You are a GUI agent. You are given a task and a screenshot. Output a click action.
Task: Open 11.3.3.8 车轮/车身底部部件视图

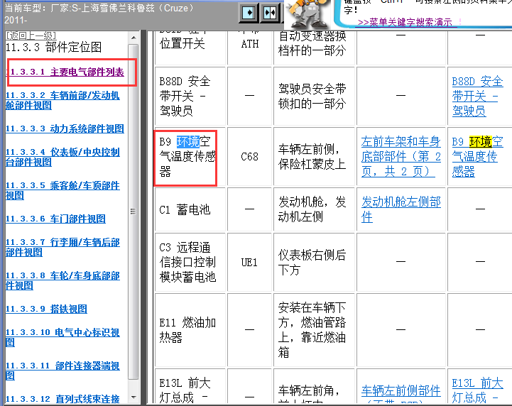pyautogui.click(x=62, y=280)
